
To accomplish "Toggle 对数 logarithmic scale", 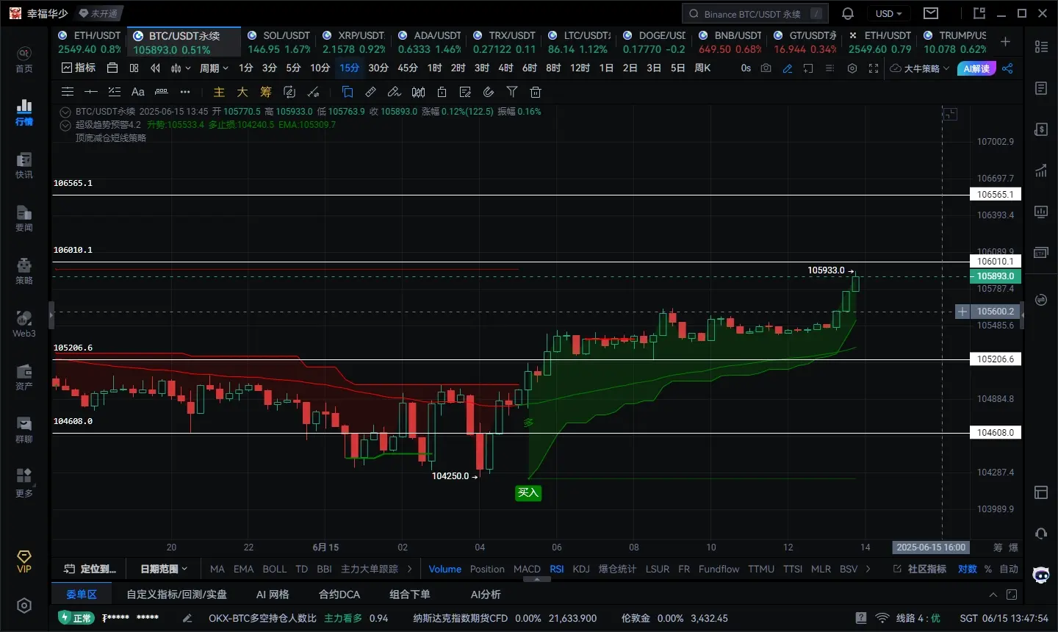I will tap(968, 569).
